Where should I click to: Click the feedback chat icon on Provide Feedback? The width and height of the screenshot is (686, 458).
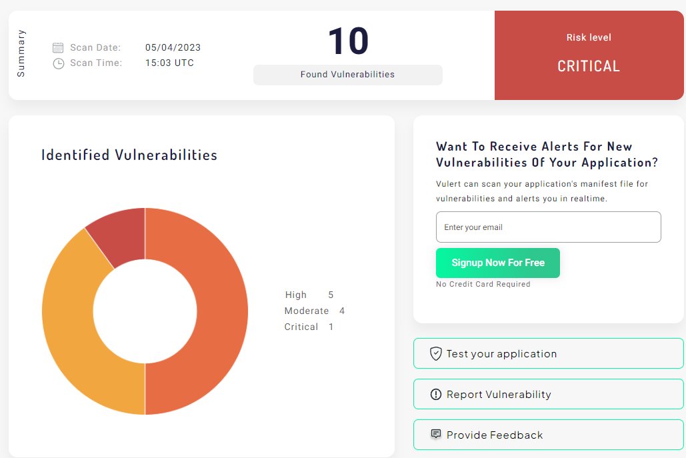tap(437, 434)
